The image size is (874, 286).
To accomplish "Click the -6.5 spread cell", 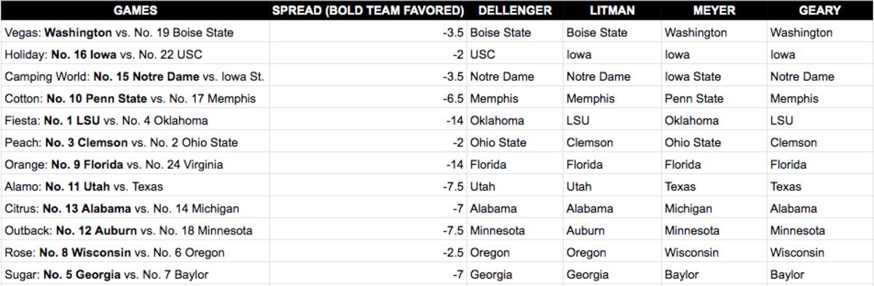I will click(x=368, y=98).
